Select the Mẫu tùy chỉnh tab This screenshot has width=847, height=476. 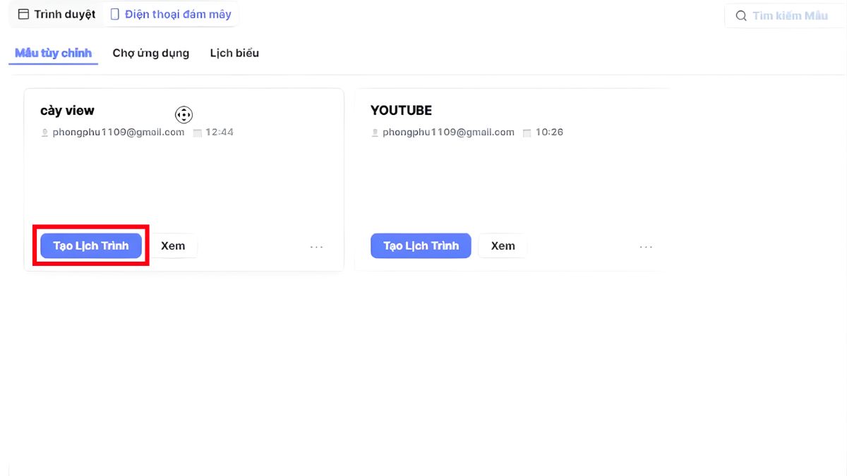[53, 53]
